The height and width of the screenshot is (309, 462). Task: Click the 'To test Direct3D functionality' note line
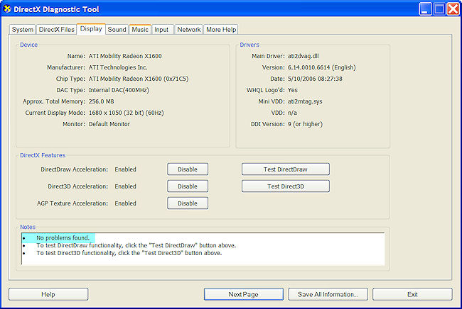(129, 253)
